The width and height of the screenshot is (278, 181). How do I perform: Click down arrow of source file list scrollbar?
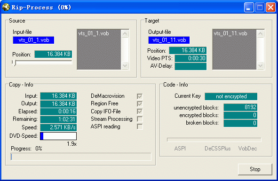125,66
